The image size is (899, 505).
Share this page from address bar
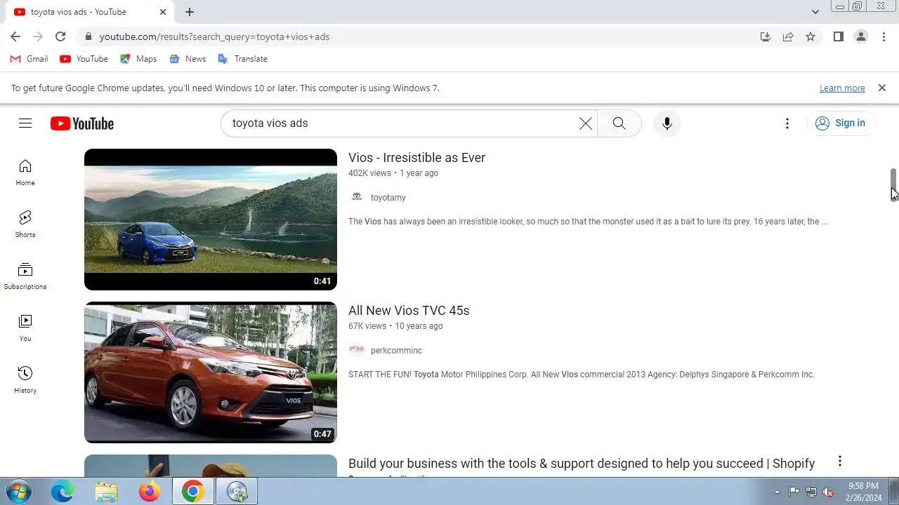point(788,36)
